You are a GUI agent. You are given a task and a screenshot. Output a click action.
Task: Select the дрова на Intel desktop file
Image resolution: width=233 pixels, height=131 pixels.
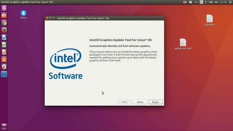pyautogui.click(x=183, y=44)
